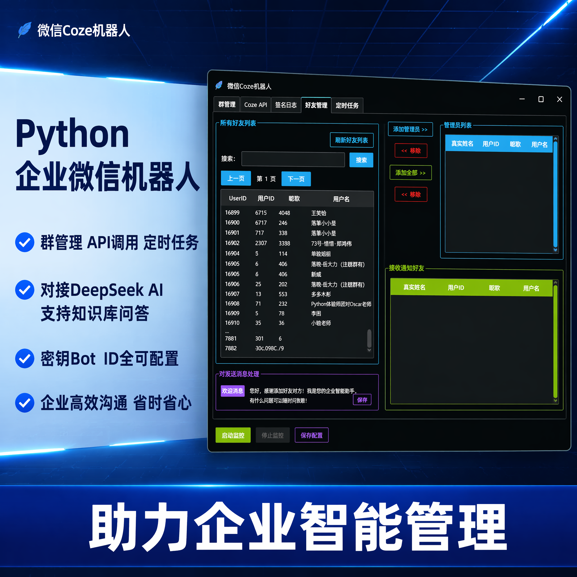Select the friend row with UserID 16909
Screen dimensions: 577x577
(297, 313)
